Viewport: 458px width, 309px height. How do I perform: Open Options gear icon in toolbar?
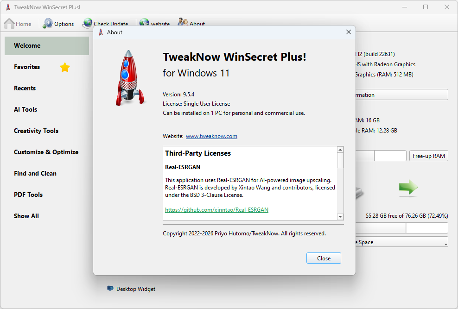pos(48,23)
